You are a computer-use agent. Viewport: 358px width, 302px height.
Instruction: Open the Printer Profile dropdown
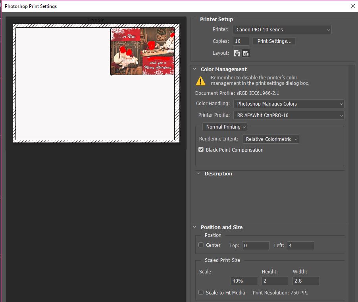[289, 115]
